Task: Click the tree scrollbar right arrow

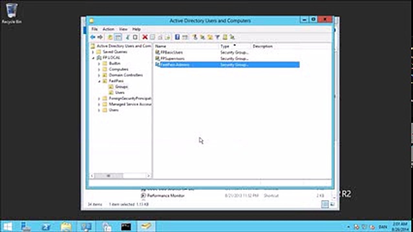Action: (149, 176)
